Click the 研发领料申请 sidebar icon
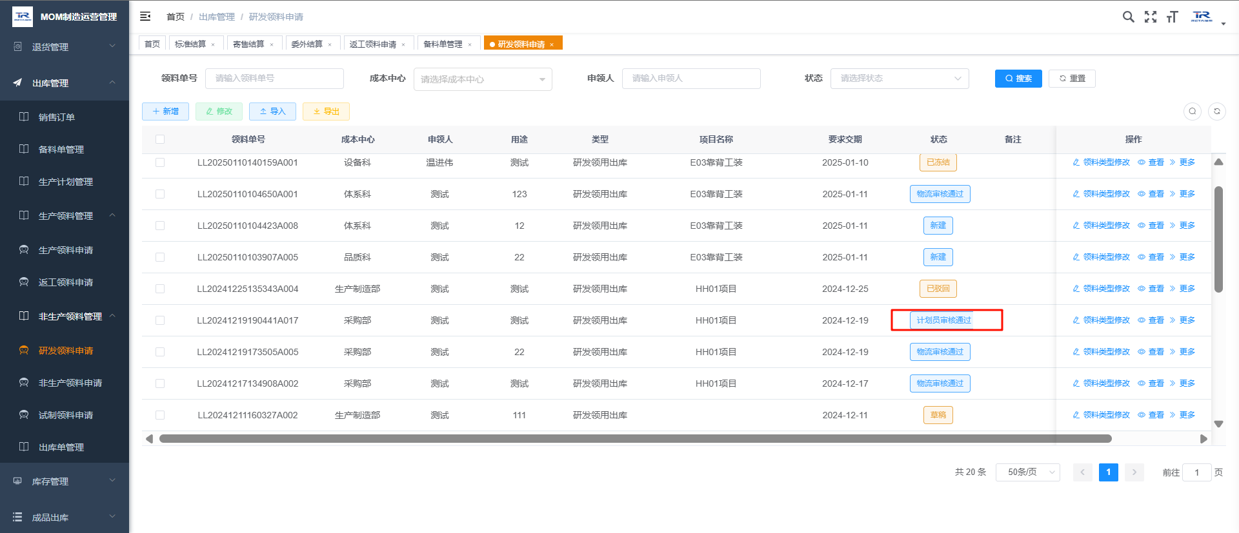 coord(24,350)
